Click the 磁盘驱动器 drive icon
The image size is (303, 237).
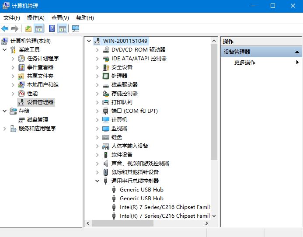click(106, 85)
